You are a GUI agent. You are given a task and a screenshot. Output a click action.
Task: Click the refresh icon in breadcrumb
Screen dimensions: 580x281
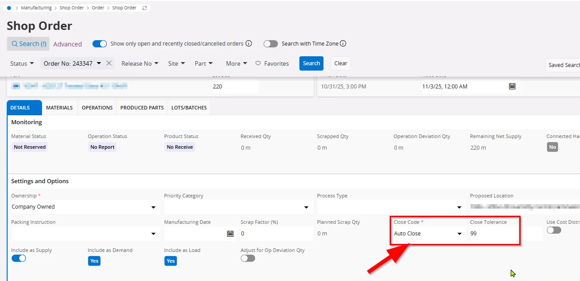[144, 8]
